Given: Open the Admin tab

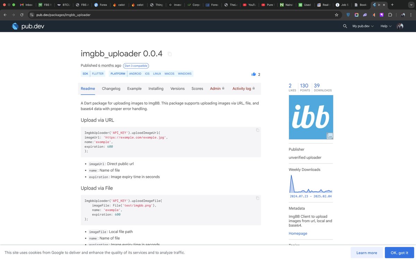Looking at the screenshot, I should coord(217,89).
